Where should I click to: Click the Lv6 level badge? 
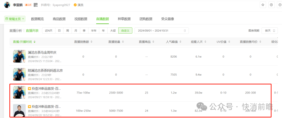[x=28, y=5]
